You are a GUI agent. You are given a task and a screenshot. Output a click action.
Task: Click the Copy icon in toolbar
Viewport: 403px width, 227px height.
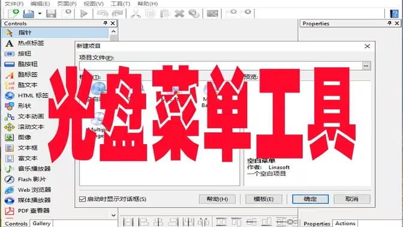tap(150, 13)
